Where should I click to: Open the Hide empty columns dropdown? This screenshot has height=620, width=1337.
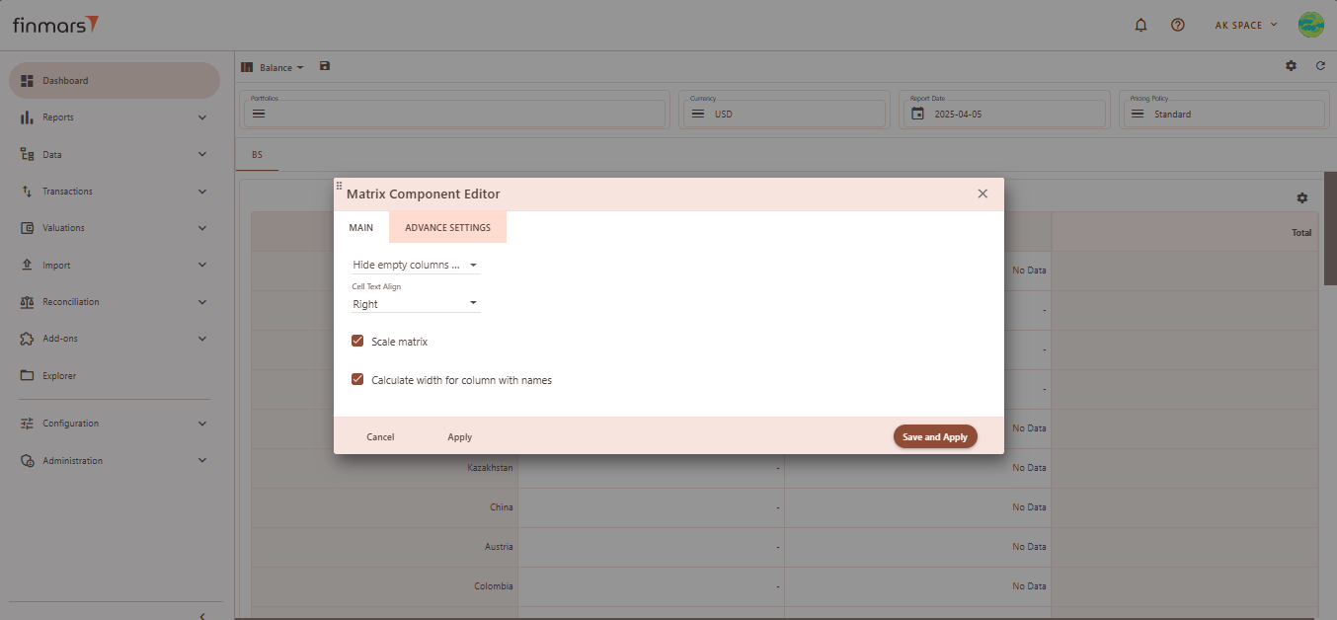[x=416, y=265]
